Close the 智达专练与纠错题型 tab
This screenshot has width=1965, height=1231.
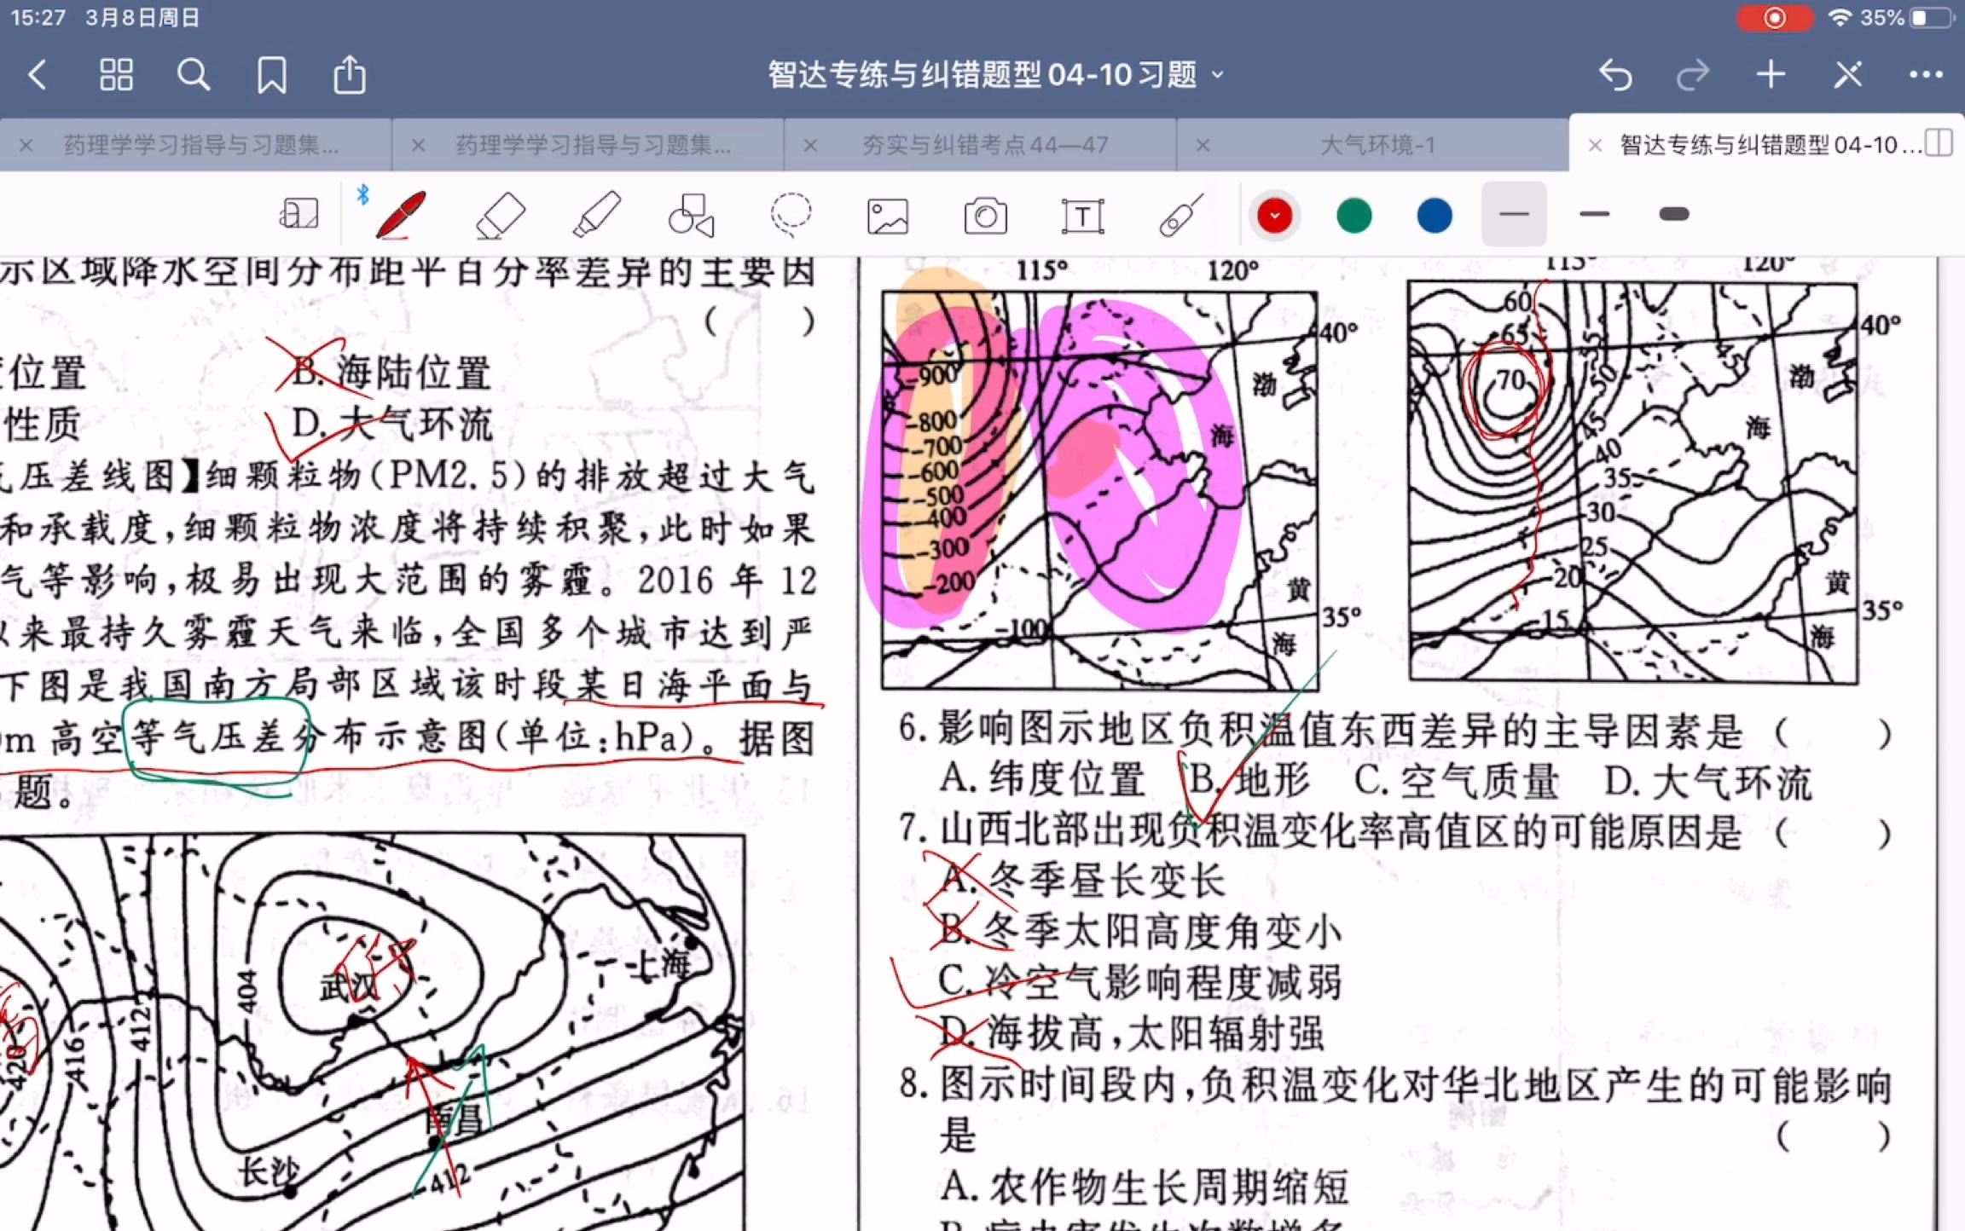pos(1595,146)
